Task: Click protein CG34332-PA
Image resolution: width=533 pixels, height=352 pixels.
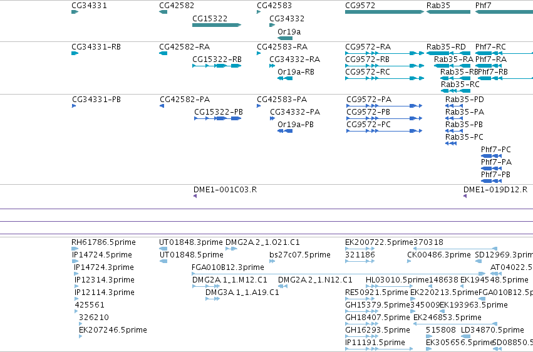Action: (x=295, y=112)
